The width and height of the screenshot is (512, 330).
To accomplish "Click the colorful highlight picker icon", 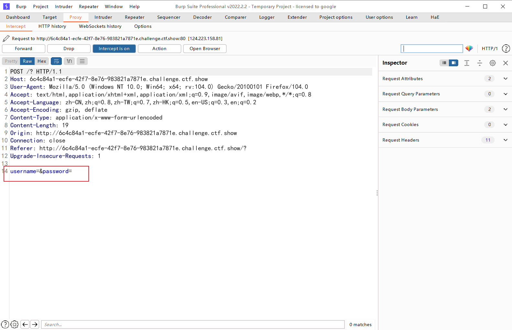I will coord(469,48).
